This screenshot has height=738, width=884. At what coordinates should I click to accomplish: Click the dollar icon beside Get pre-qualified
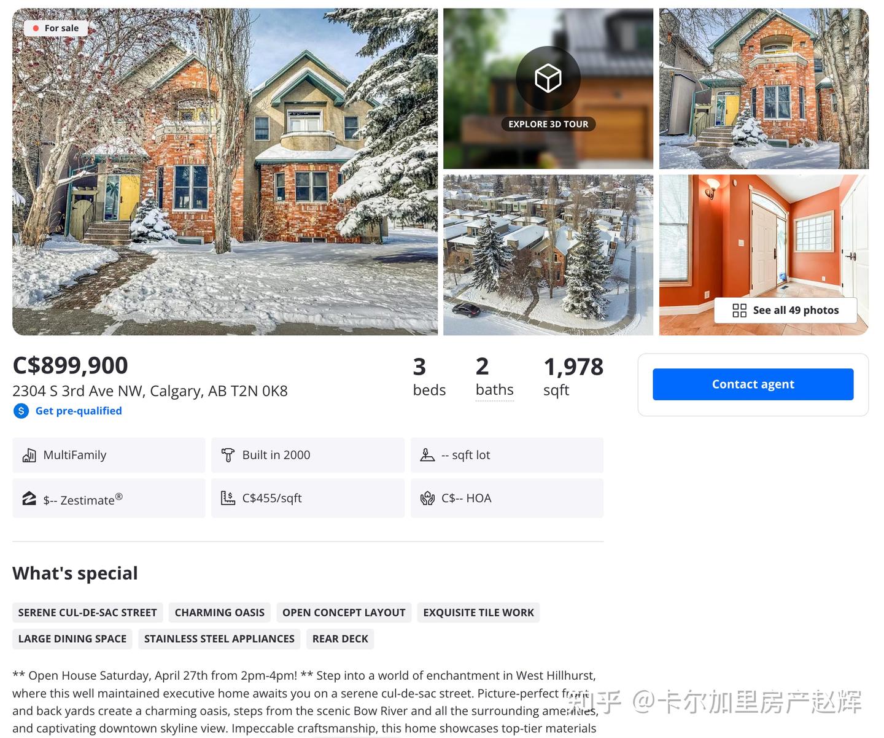(21, 411)
